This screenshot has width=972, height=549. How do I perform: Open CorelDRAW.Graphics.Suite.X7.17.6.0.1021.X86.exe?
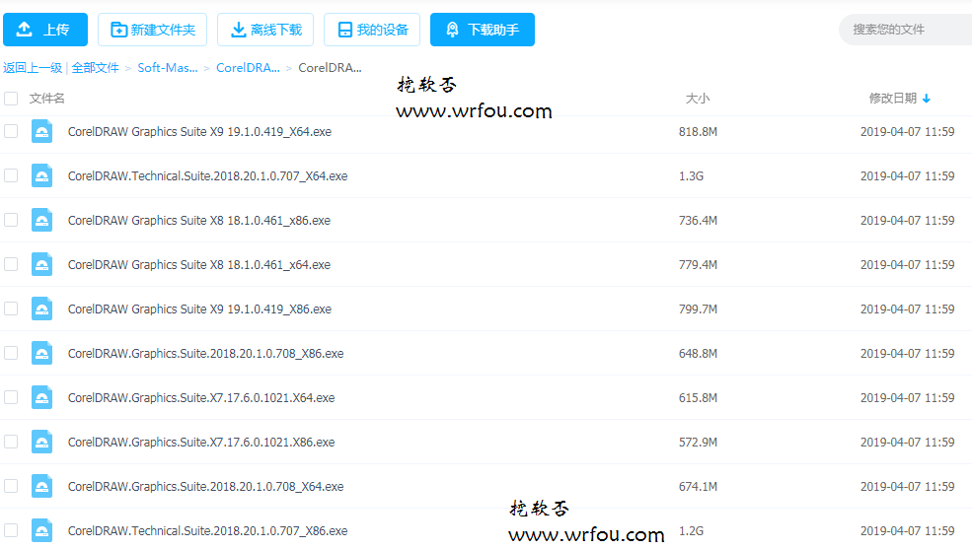[x=201, y=443]
